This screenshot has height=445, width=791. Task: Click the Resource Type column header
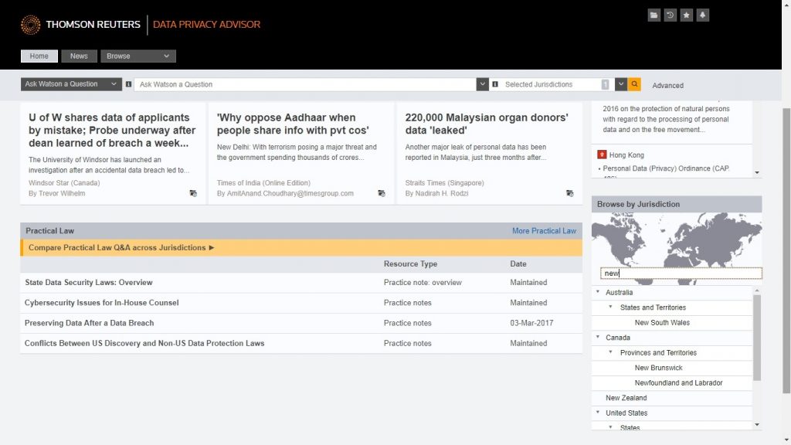(410, 264)
